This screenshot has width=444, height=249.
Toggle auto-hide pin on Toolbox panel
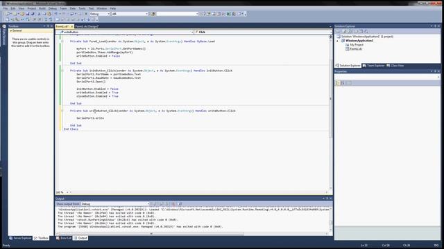tap(48, 26)
